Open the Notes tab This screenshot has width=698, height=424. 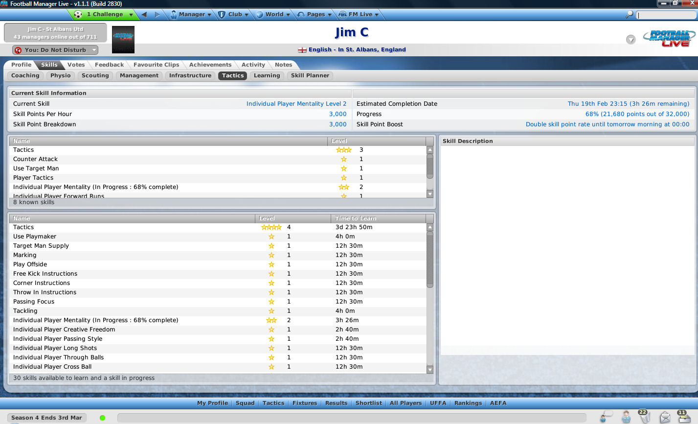coord(283,65)
